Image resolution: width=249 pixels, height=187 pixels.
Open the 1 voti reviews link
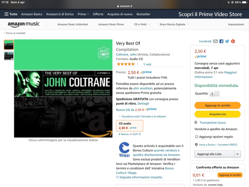click(147, 64)
